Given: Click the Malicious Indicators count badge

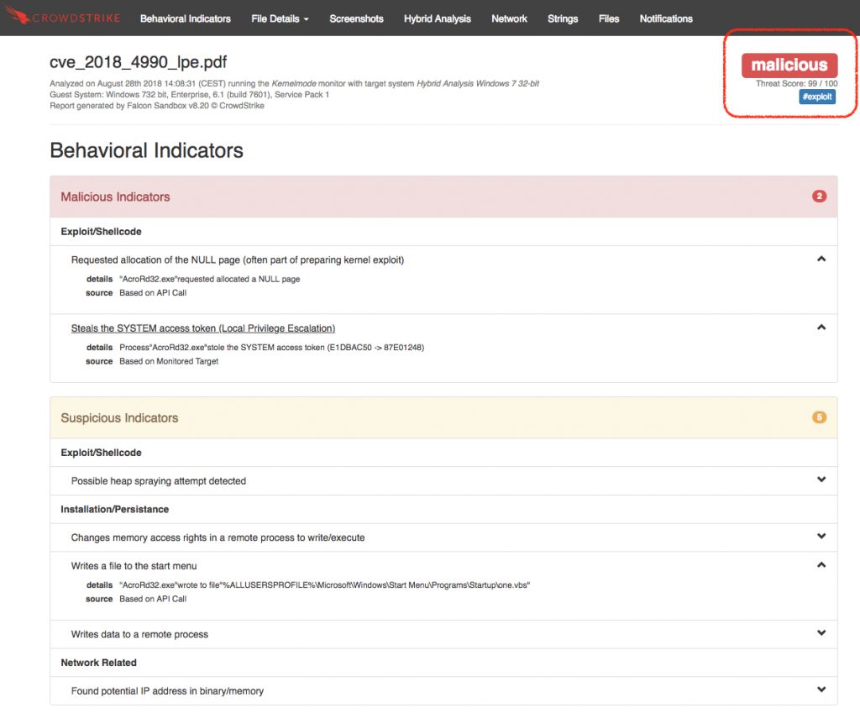Looking at the screenshot, I should (x=820, y=197).
